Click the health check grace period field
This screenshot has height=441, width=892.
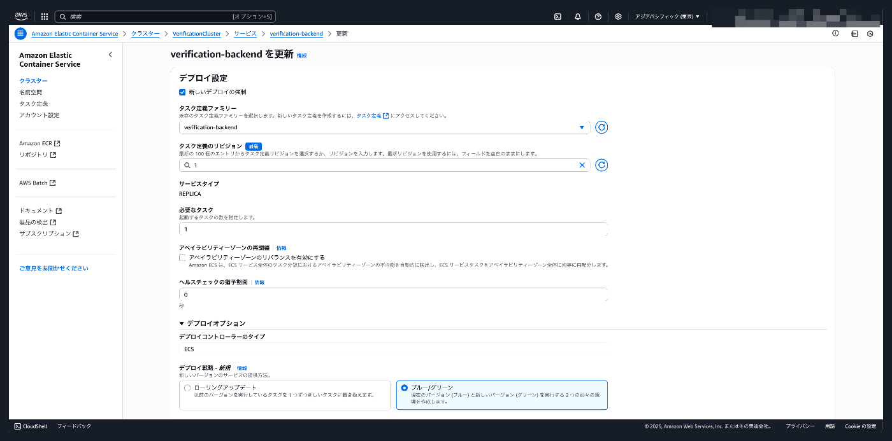click(393, 295)
